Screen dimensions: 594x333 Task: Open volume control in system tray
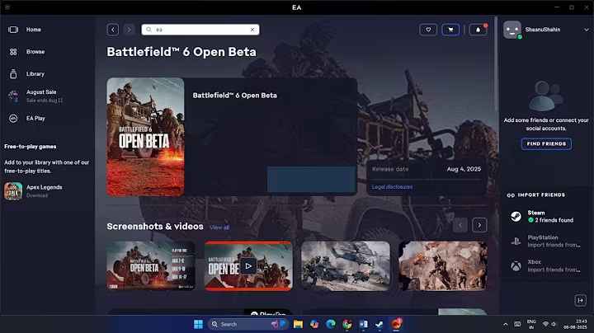pyautogui.click(x=554, y=324)
